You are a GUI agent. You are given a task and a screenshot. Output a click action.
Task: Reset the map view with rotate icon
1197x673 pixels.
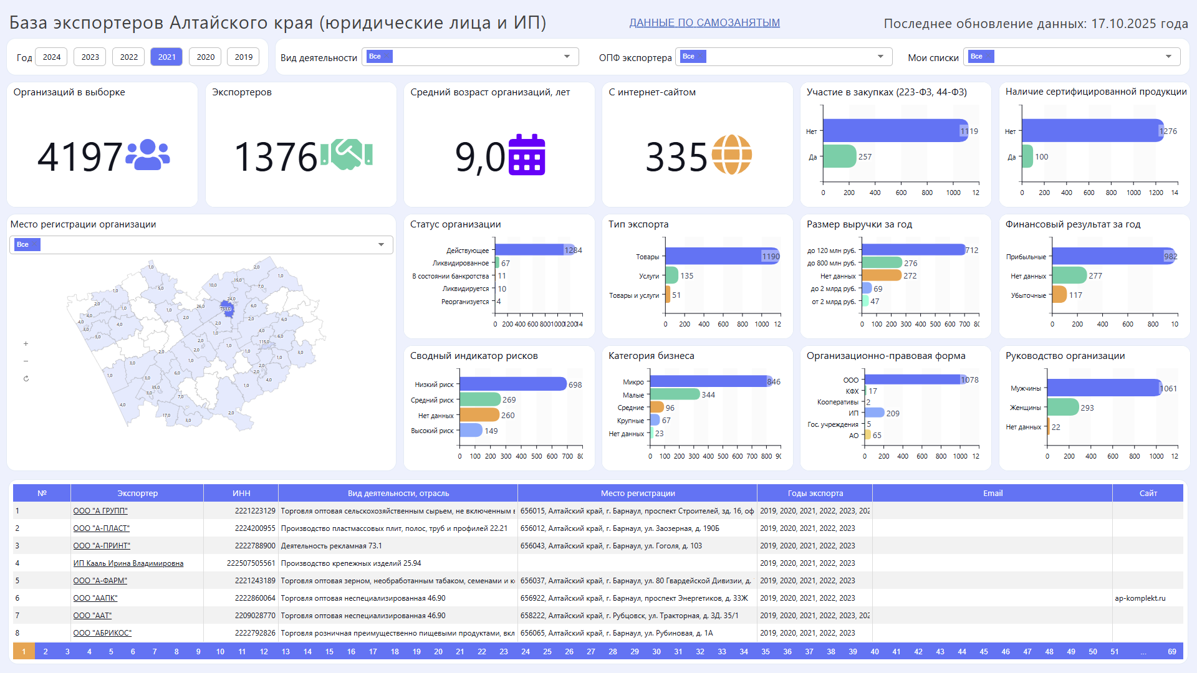(x=26, y=379)
